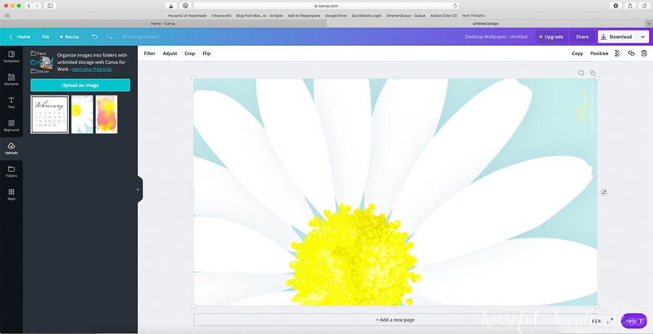Click the undo arrow icon

pos(94,36)
